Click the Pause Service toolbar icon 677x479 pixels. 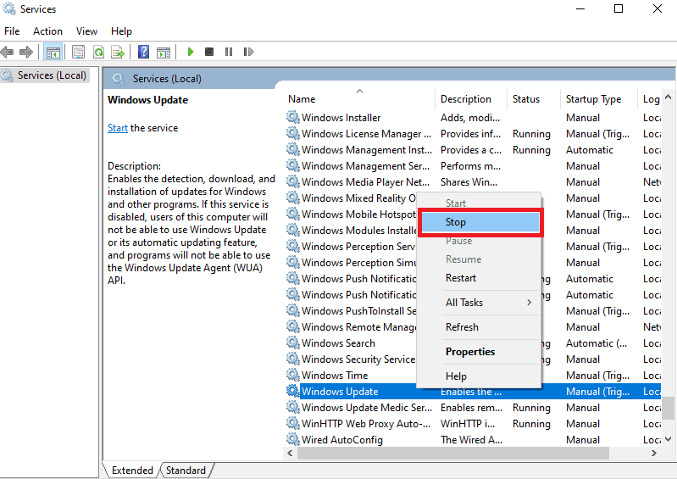(229, 52)
